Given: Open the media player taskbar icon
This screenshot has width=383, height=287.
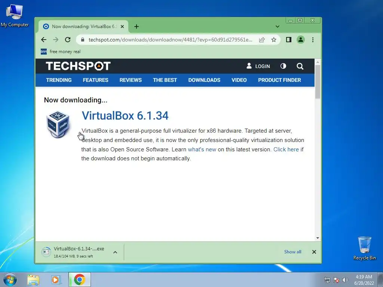Looking at the screenshot, I should coord(56,280).
